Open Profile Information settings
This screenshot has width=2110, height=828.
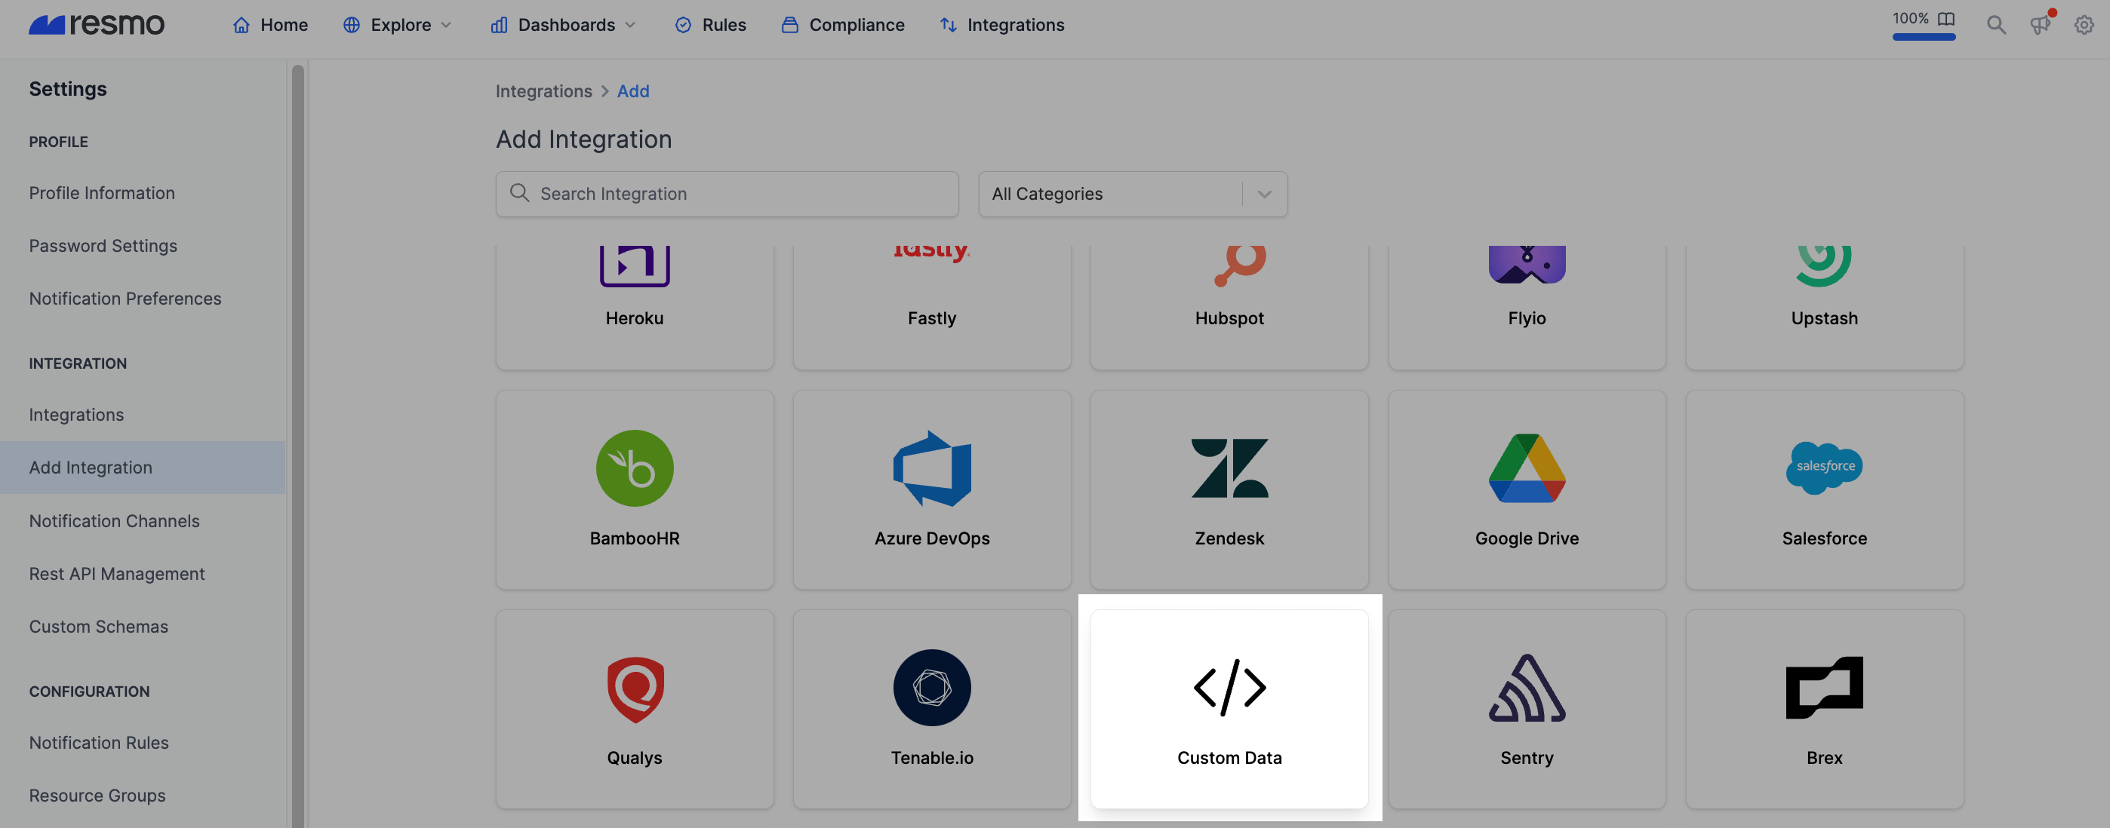coord(103,193)
